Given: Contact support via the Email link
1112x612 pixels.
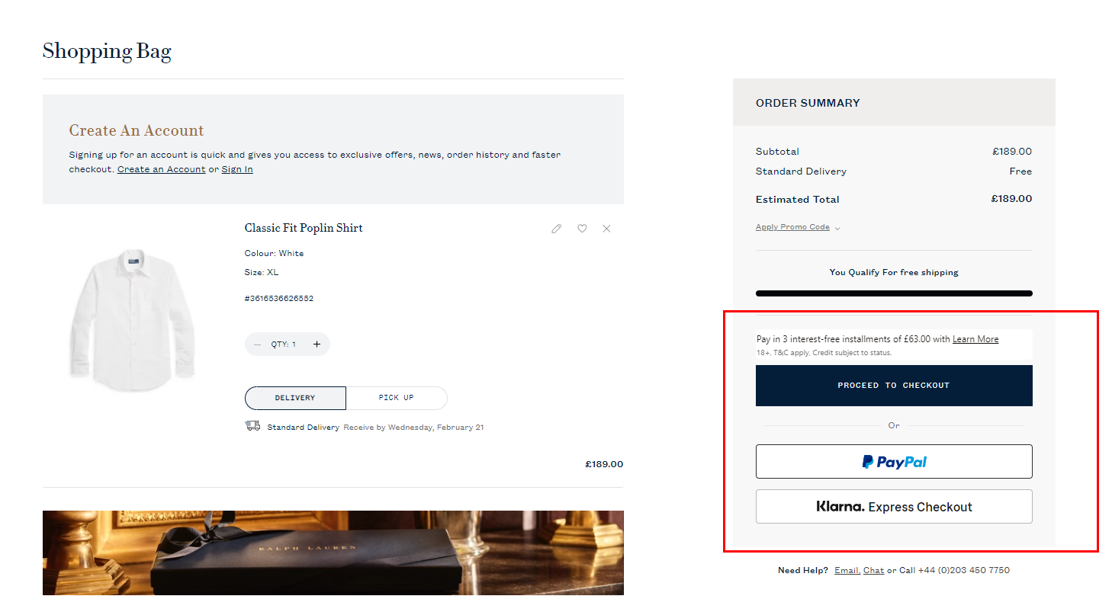Looking at the screenshot, I should tap(847, 570).
